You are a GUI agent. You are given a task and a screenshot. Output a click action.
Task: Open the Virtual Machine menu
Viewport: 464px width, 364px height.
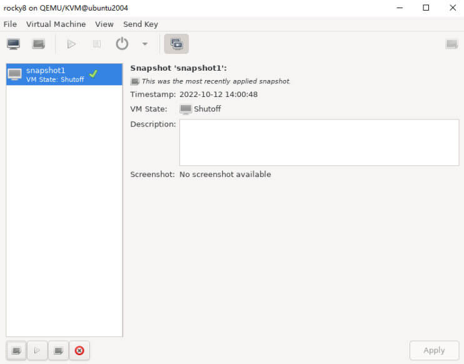(56, 24)
